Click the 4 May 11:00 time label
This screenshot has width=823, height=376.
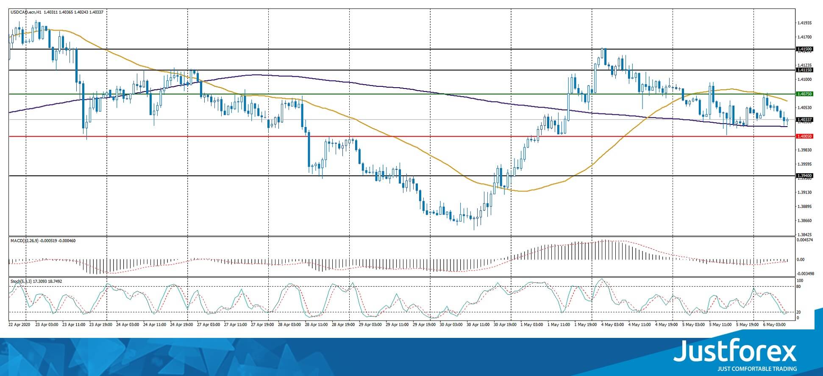click(640, 325)
